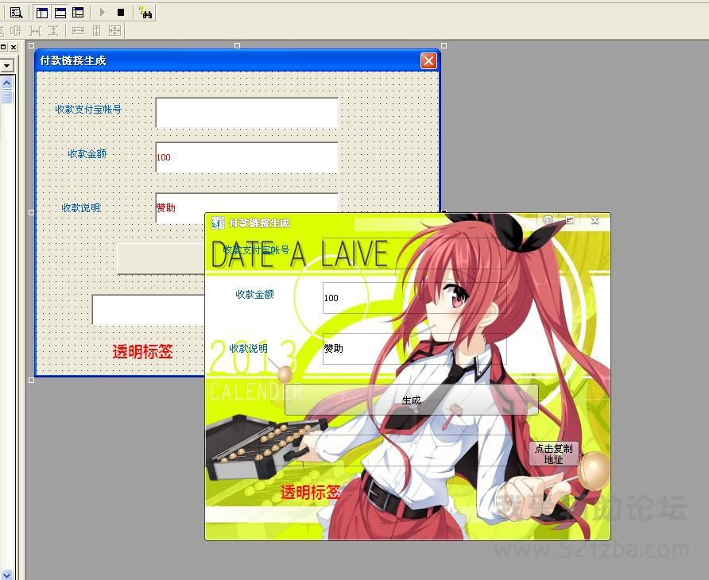709x580 pixels.
Task: Click the run (play triangle) toolbar icon
Action: 103,13
